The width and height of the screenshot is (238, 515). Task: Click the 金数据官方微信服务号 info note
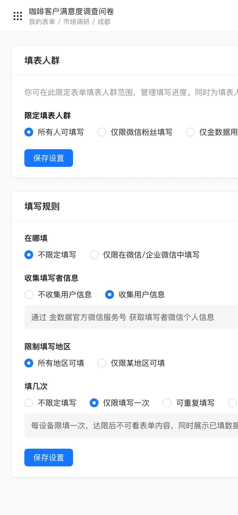click(x=131, y=317)
